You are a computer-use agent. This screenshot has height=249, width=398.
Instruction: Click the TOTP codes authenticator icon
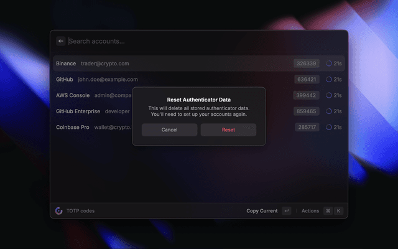click(58, 211)
